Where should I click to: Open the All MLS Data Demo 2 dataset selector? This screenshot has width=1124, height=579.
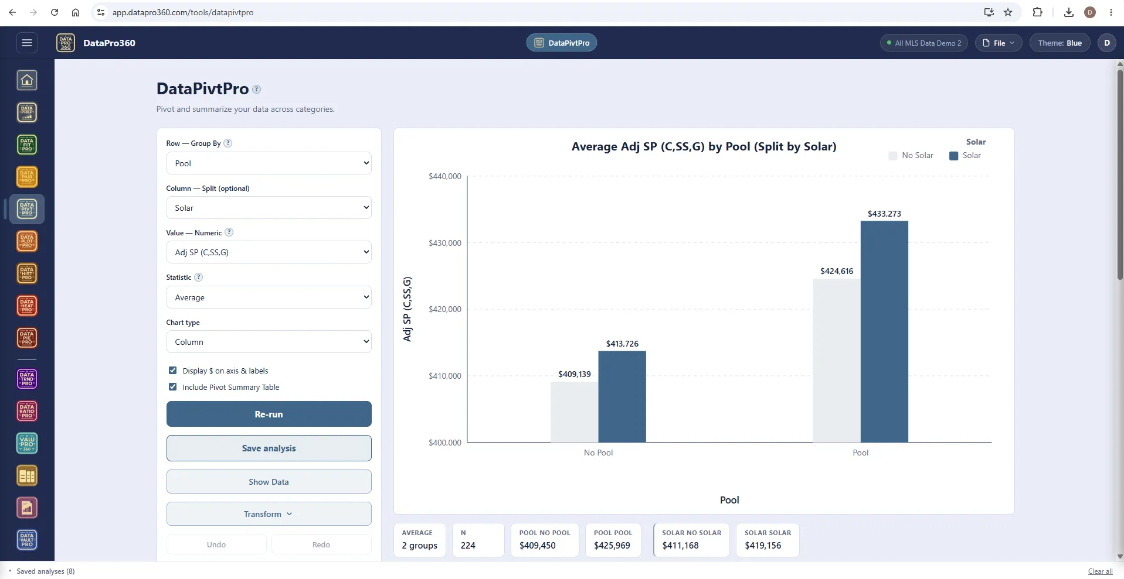pyautogui.click(x=924, y=43)
